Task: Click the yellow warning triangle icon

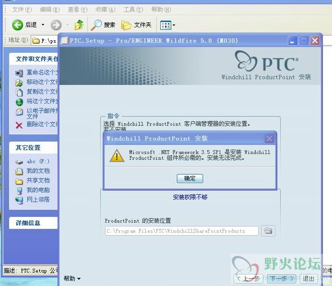Action: click(x=117, y=155)
